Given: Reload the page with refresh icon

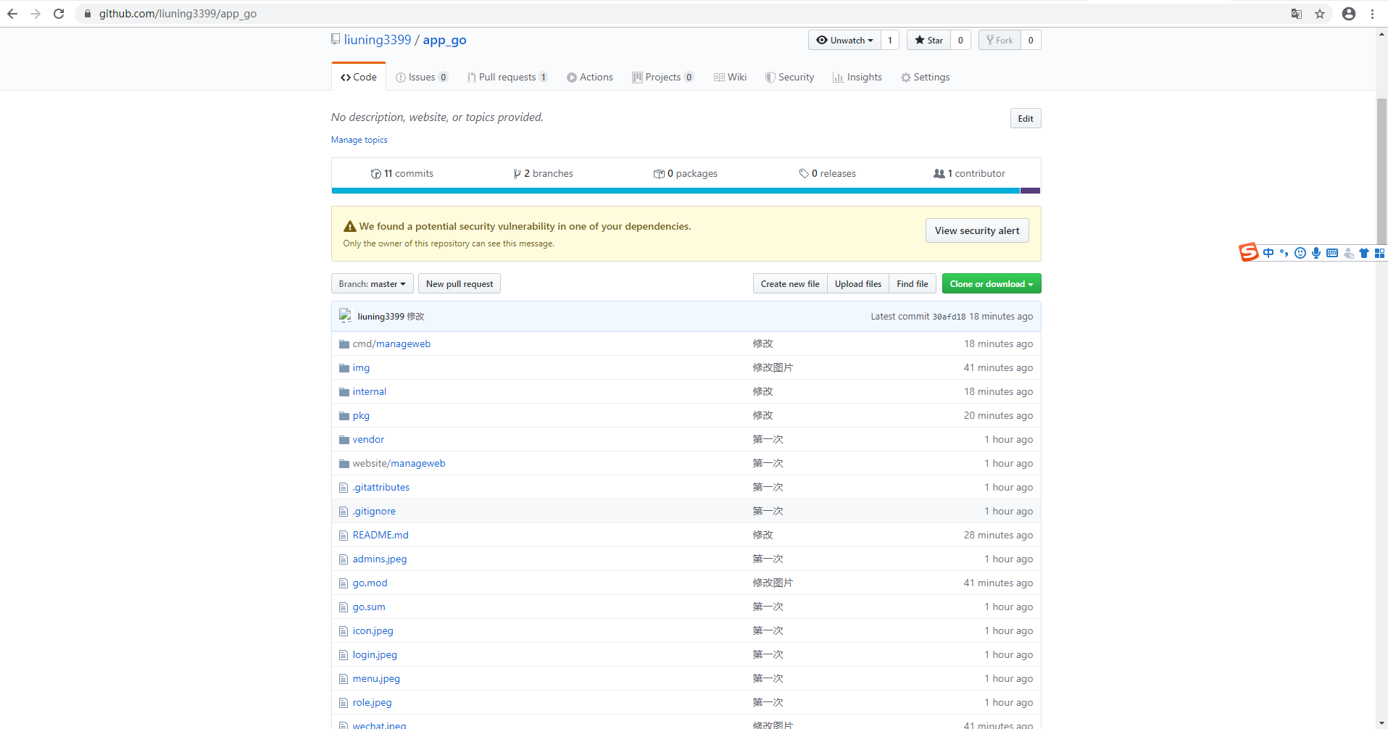Looking at the screenshot, I should [59, 14].
